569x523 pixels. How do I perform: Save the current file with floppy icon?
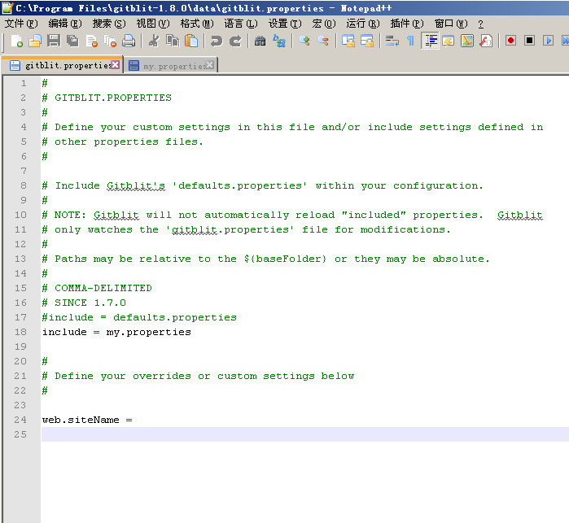54,41
